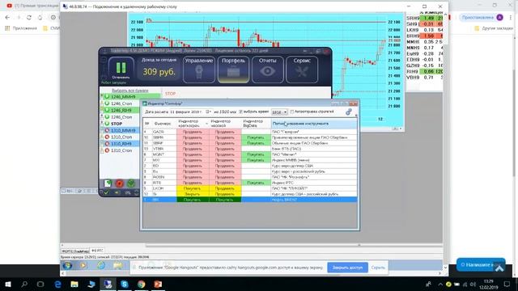Open the time dropdown showing 10:10
518x291 pixels.
285,112
